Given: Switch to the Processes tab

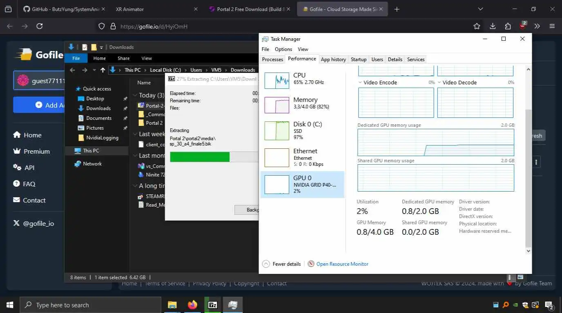Looking at the screenshot, I should [x=272, y=60].
